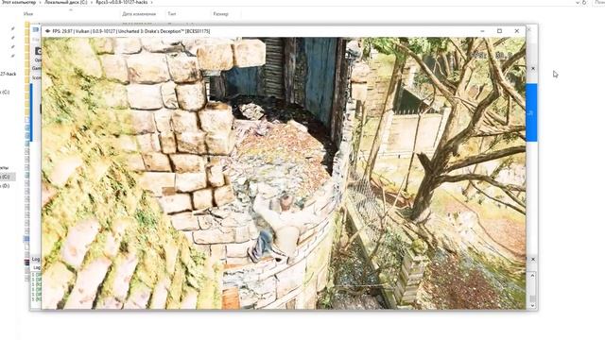605x340 pixels.
Task: Expand chevron after 'Локальный диск (C:)' breadcrumb
Action: click(92, 3)
